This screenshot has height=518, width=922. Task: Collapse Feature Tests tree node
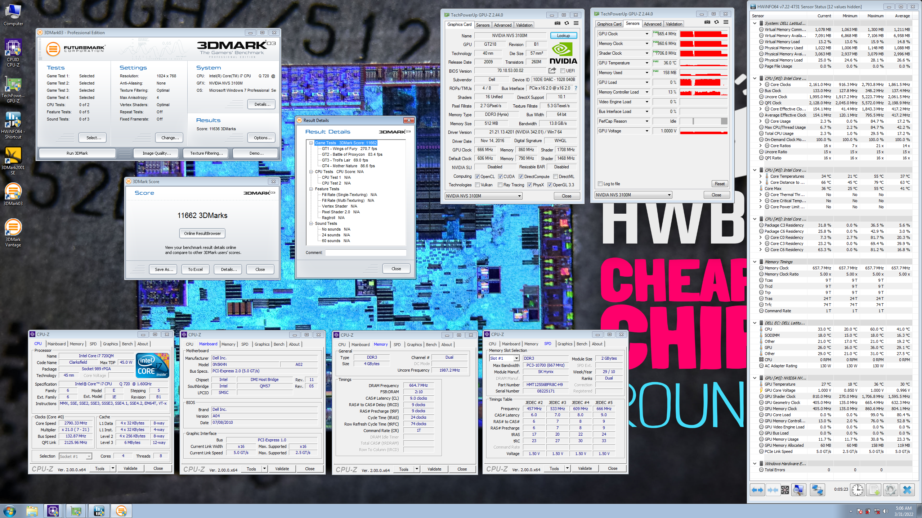click(311, 189)
